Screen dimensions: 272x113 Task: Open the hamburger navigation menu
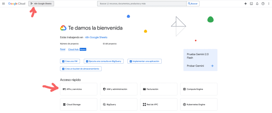tap(3, 4)
